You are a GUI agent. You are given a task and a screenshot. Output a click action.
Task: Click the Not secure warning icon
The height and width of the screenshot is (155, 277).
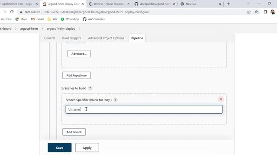click(21, 12)
